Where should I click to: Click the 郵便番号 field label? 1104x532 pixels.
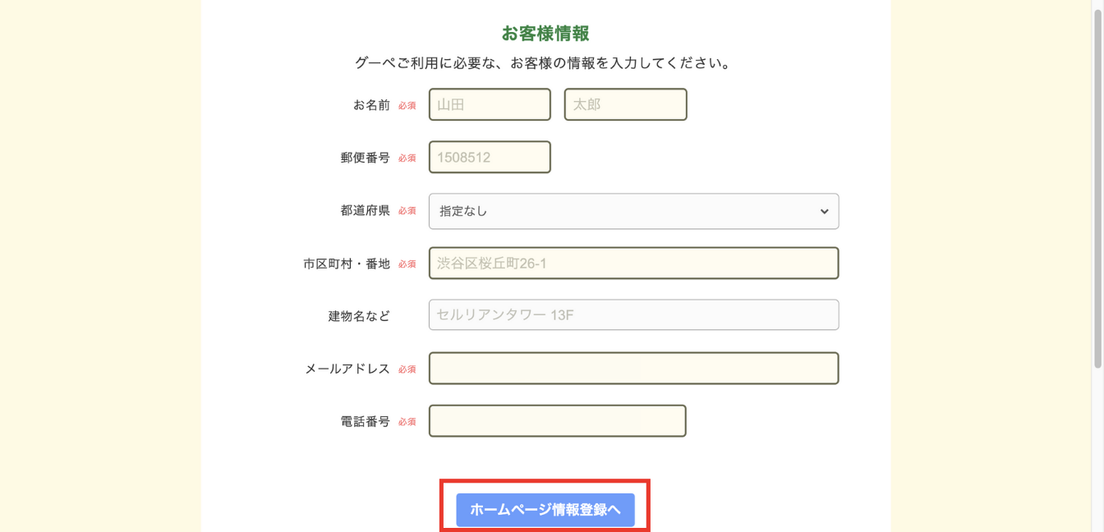click(x=366, y=158)
